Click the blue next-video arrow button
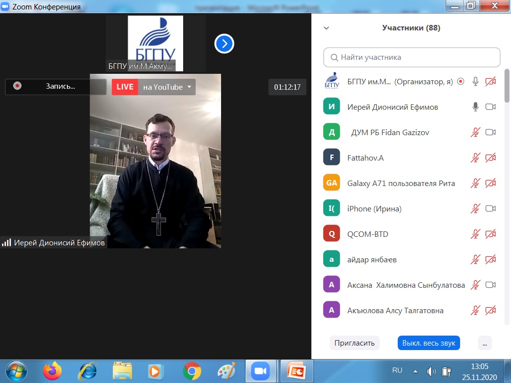Image resolution: width=511 pixels, height=383 pixels. [x=225, y=44]
